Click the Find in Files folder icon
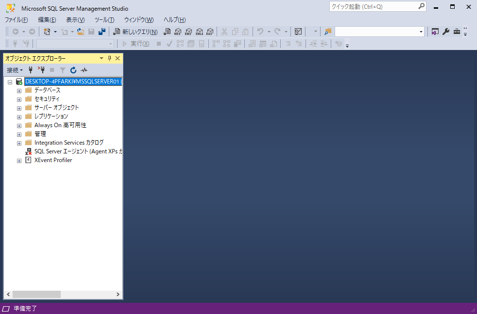 click(x=327, y=32)
